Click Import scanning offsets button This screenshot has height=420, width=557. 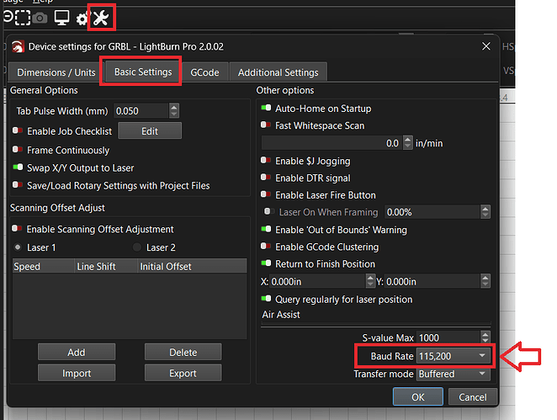point(77,373)
